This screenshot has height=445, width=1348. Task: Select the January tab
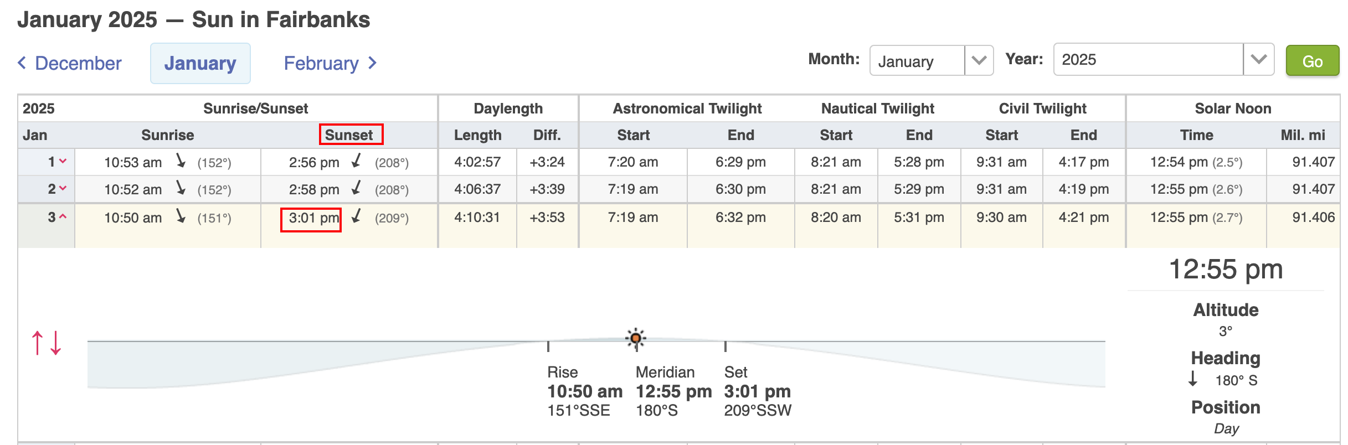click(200, 63)
